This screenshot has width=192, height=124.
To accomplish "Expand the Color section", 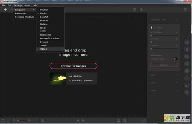I will pyautogui.click(x=177, y=83).
